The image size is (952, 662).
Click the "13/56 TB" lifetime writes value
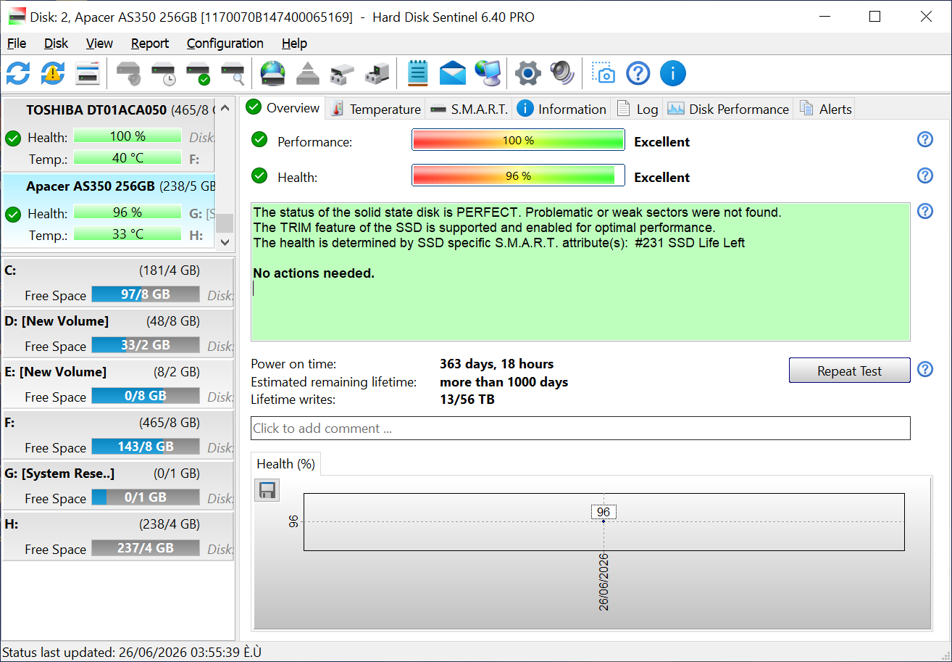point(467,400)
